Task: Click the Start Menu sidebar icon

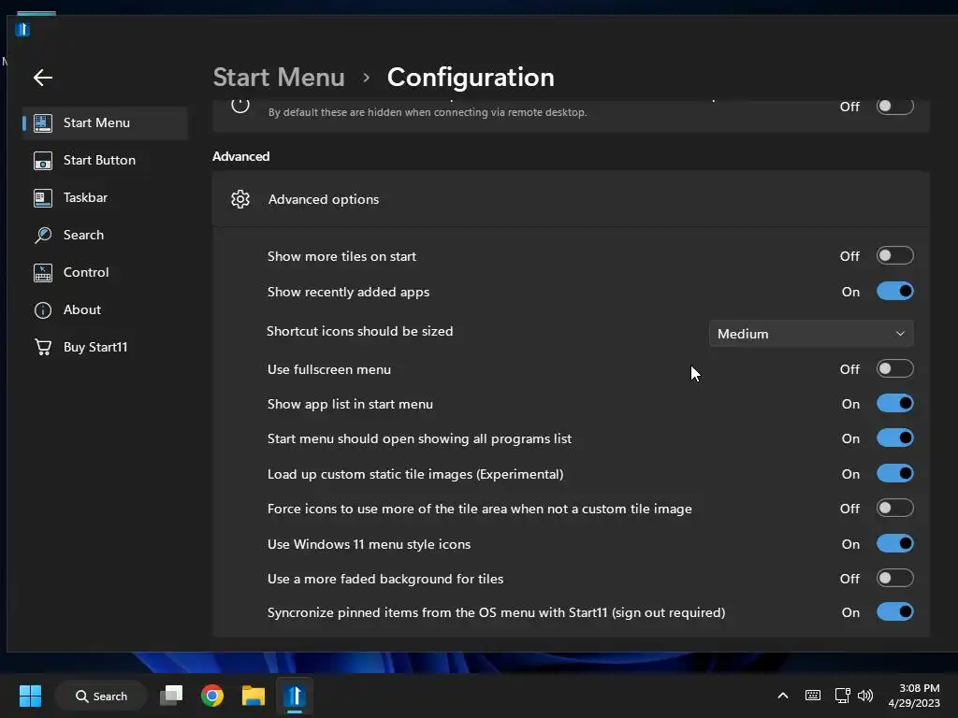Action: 43,122
